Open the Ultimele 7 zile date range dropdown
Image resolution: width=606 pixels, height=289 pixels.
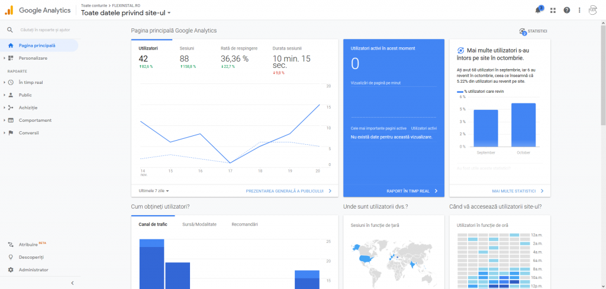tap(154, 191)
